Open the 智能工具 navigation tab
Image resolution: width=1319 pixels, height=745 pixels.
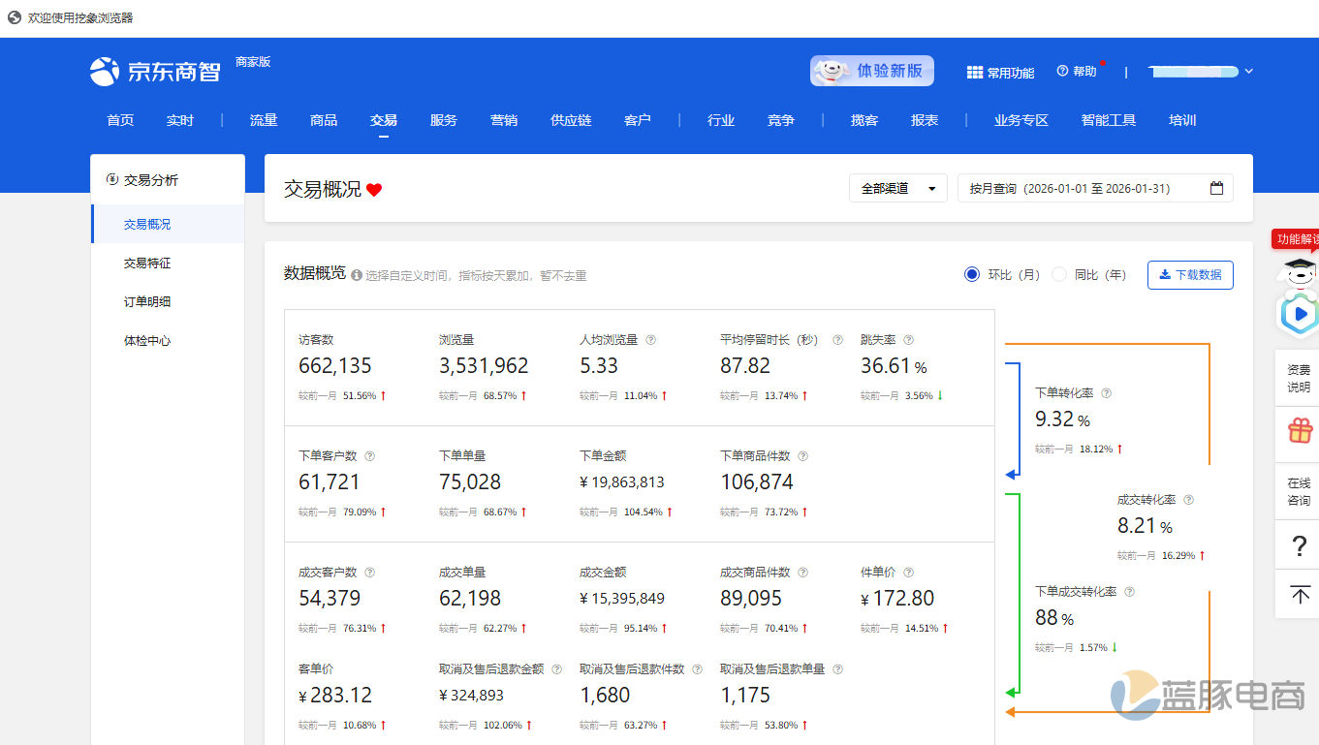[1109, 120]
